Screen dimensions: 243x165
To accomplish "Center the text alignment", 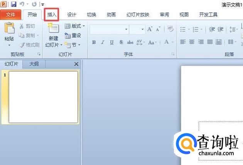I will click(192, 42).
